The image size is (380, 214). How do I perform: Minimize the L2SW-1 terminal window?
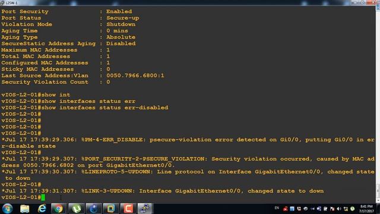click(x=355, y=2)
